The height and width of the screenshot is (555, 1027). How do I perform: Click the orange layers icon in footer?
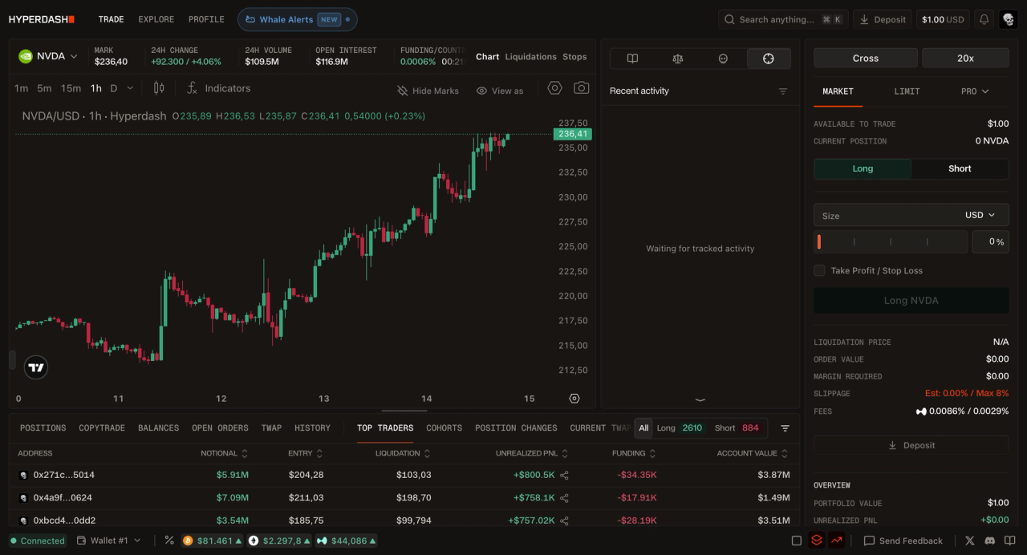pos(817,541)
